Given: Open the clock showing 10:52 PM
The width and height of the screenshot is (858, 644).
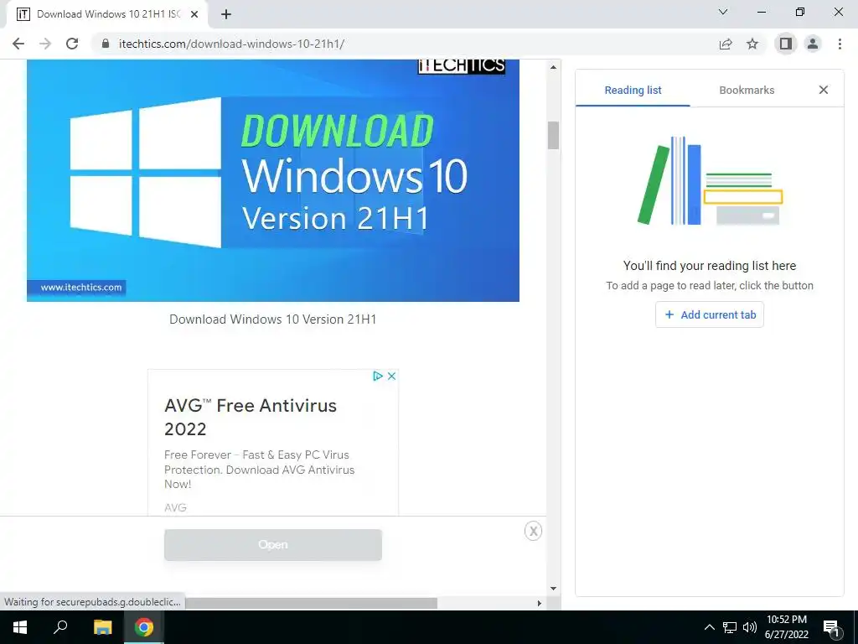Looking at the screenshot, I should [x=786, y=627].
